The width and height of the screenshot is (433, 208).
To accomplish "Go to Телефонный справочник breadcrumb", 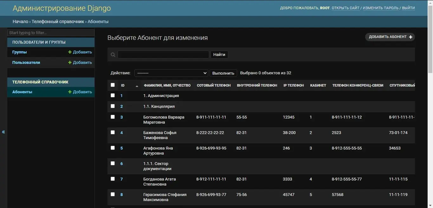I will point(58,21).
